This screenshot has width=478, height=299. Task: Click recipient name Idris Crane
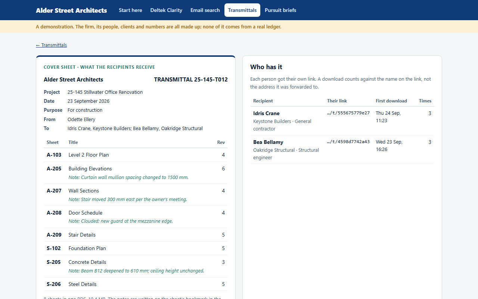coord(266,113)
